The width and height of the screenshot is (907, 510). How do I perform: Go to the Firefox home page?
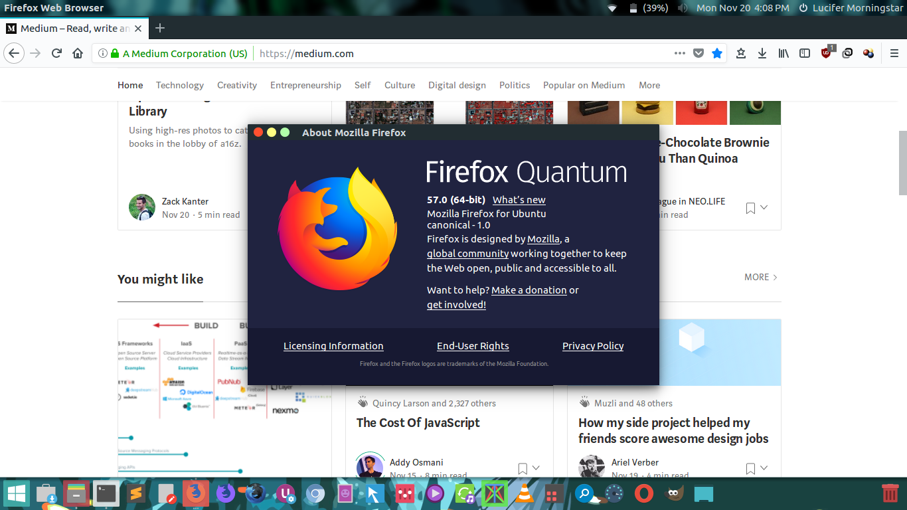pos(78,53)
